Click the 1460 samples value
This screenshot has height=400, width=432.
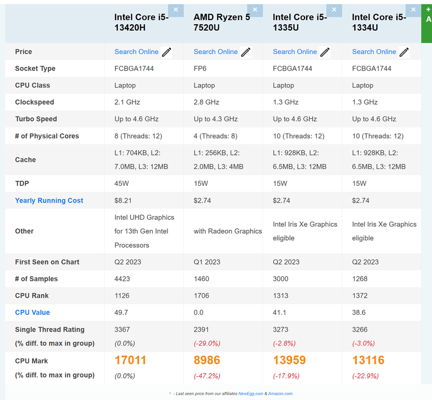tap(201, 279)
